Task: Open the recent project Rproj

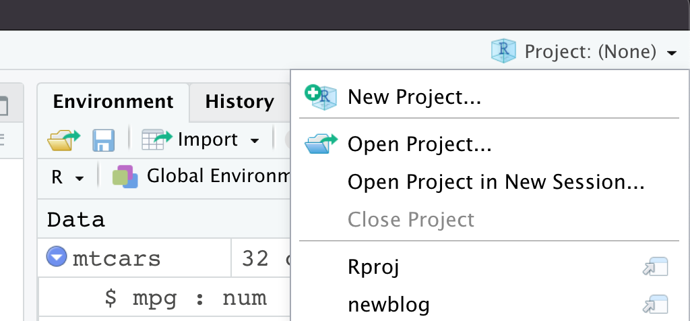Action: point(373,267)
